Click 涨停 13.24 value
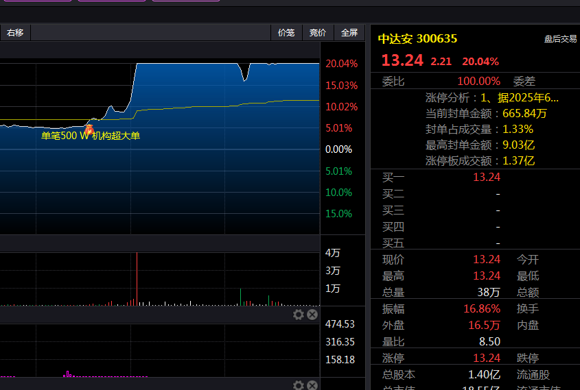This screenshot has width=580, height=390. click(487, 358)
